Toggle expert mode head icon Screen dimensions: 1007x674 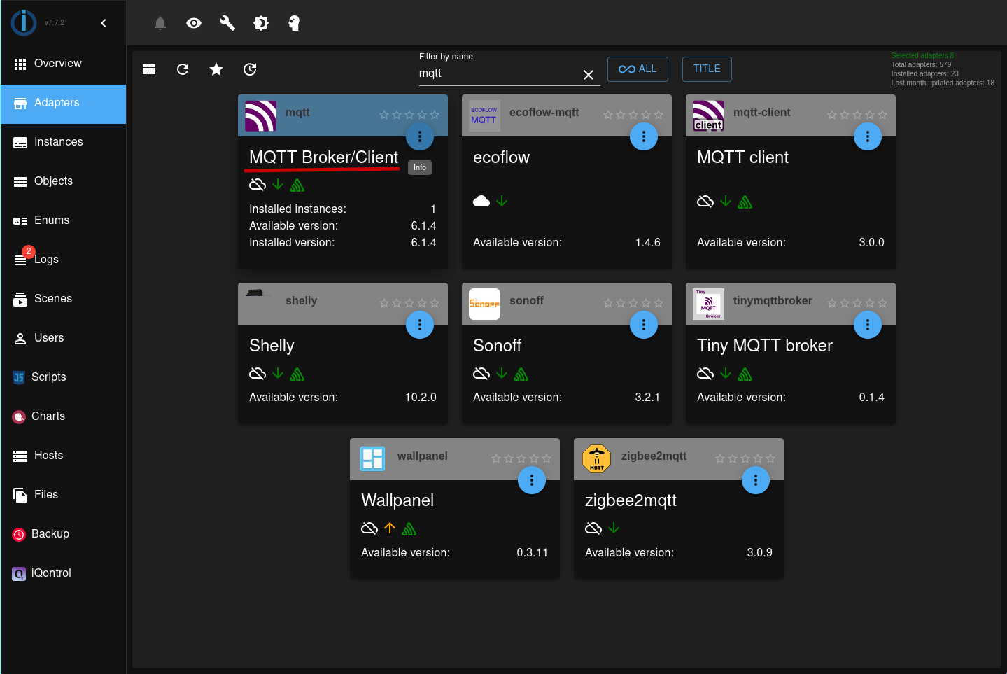coord(294,23)
